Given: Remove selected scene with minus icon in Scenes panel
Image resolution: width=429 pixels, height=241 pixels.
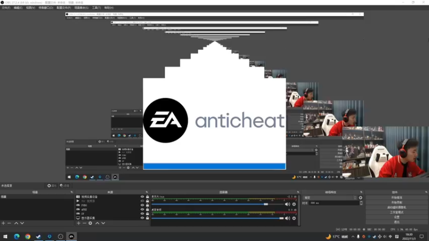Looking at the screenshot, I should [9, 223].
